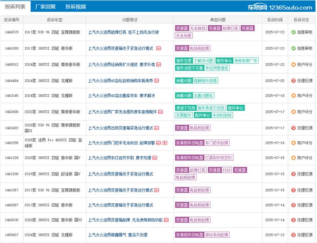
Task: Click image icon for complaint 1460630
Action: click(x=166, y=220)
